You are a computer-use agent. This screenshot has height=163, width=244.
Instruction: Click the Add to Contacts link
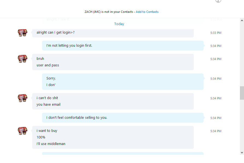pos(147,12)
